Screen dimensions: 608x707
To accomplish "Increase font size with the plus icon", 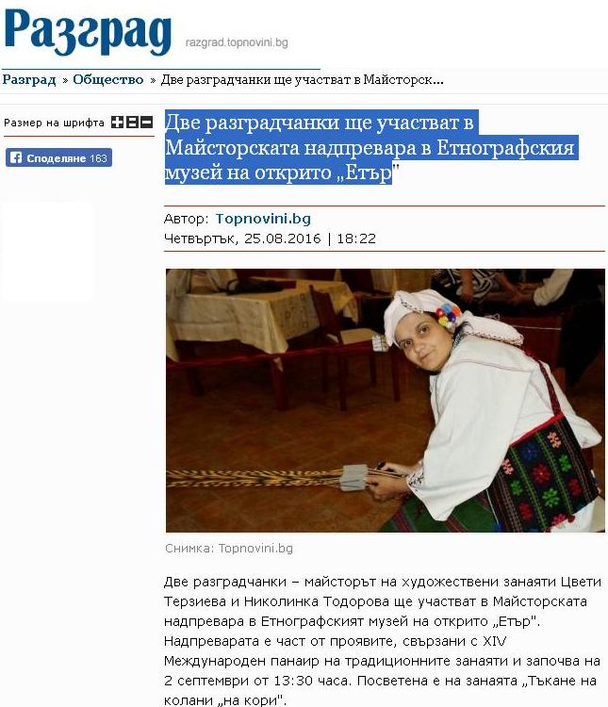I will (117, 123).
